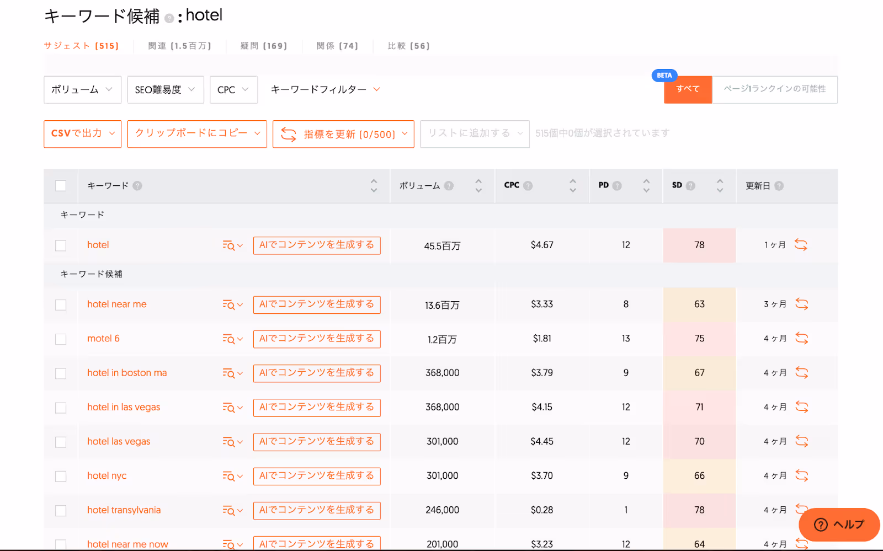Click the BETA badge

tap(664, 76)
